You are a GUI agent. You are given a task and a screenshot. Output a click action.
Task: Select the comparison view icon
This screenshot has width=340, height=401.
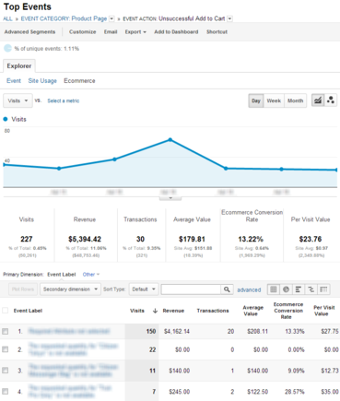(311, 289)
